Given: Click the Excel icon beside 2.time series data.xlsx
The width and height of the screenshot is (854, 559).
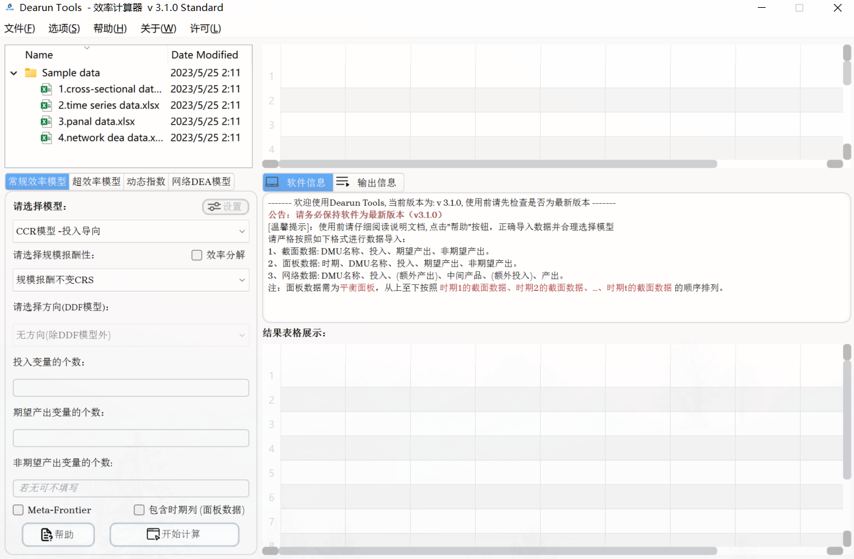Looking at the screenshot, I should [x=46, y=105].
